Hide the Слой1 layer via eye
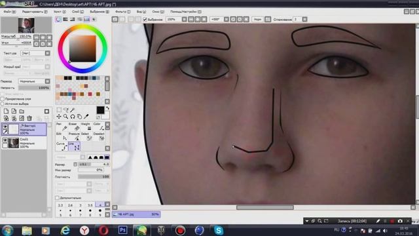The width and height of the screenshot is (419, 236). (5, 140)
